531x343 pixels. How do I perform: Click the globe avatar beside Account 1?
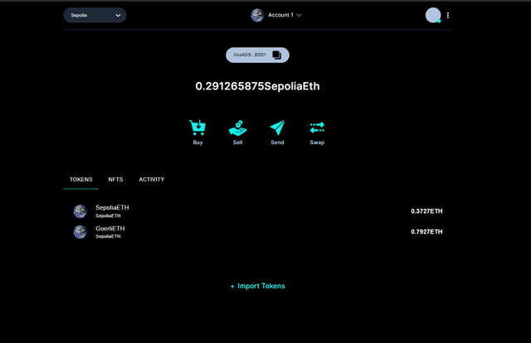[x=257, y=15]
